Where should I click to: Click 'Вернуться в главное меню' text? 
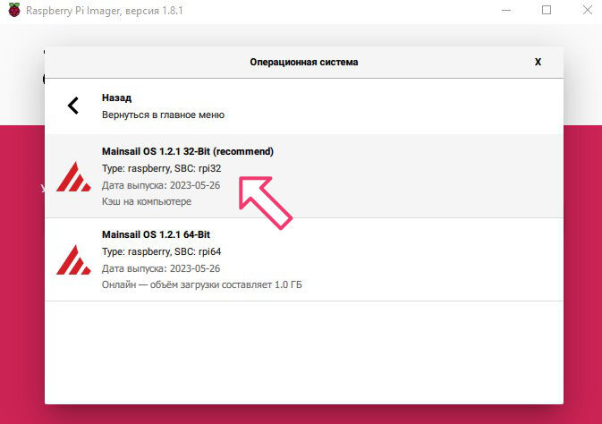163,114
